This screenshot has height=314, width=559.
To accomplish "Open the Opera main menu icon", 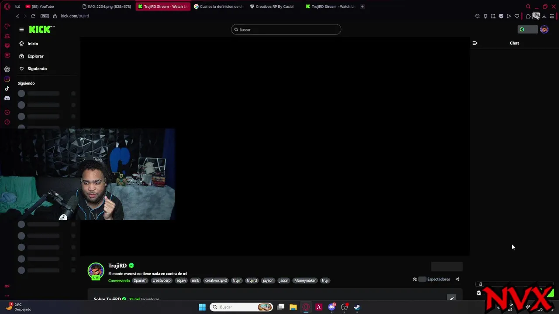I will [7, 7].
